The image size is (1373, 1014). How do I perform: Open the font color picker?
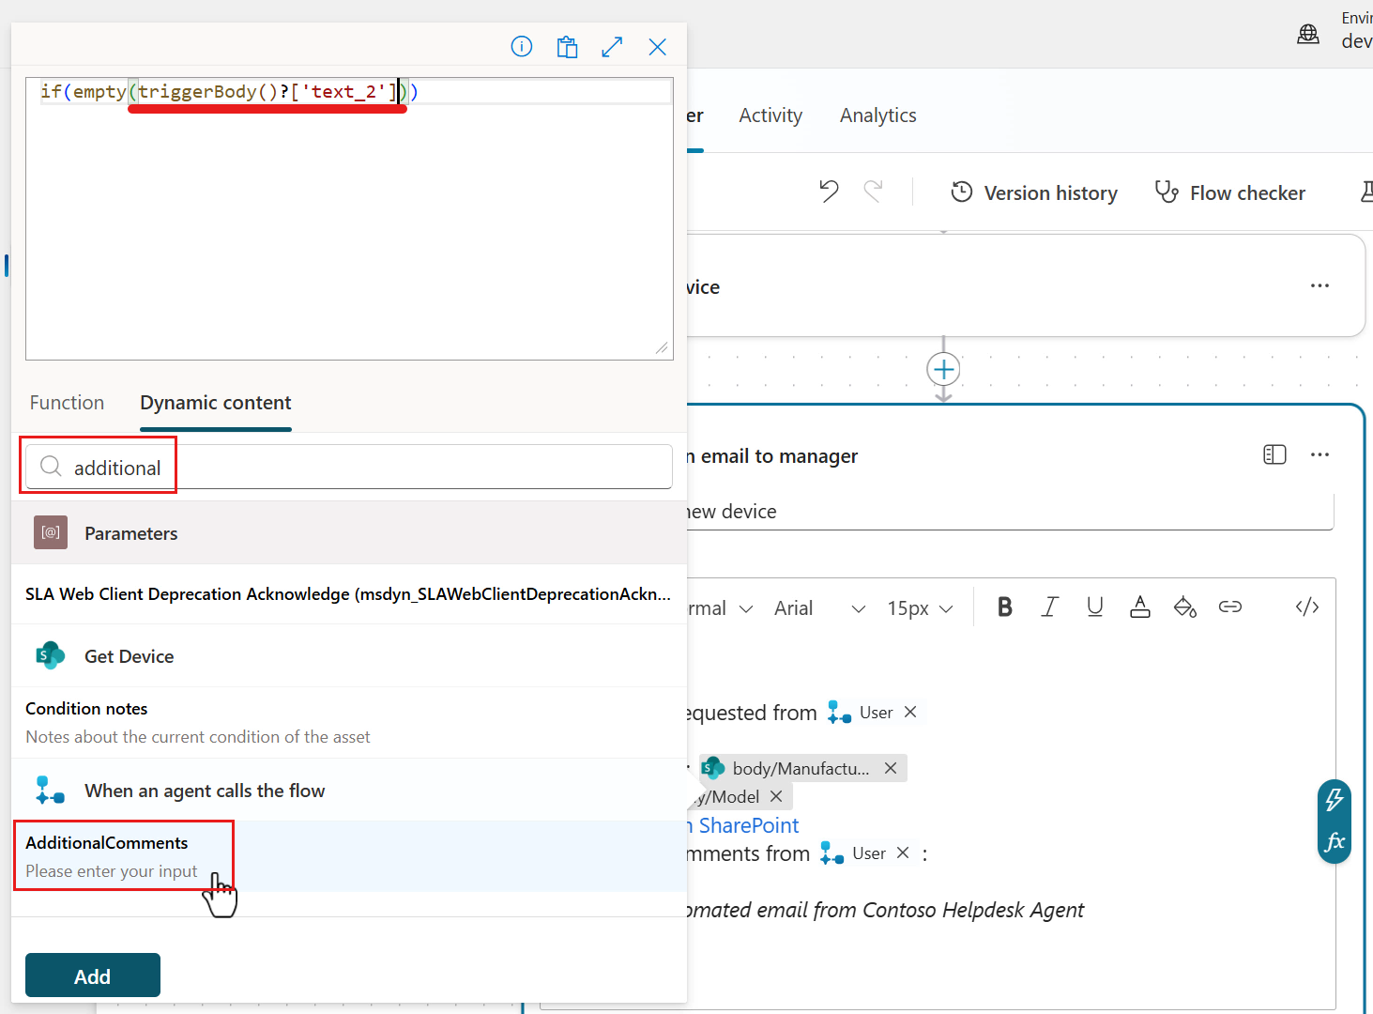pyautogui.click(x=1139, y=607)
